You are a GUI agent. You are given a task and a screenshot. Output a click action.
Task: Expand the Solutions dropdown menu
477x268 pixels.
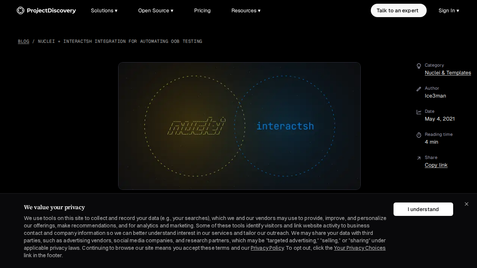(x=104, y=10)
